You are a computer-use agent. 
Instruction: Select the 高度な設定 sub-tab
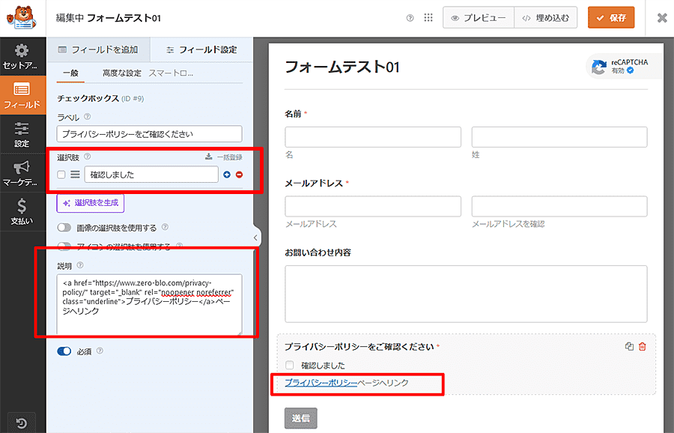(x=121, y=73)
